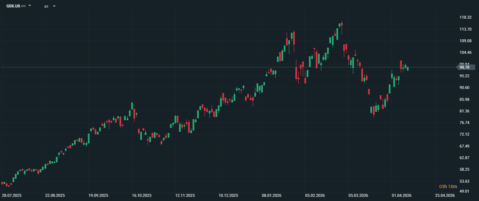Click the highest candle near 118.32 peak
479x201 pixels.
(342, 24)
